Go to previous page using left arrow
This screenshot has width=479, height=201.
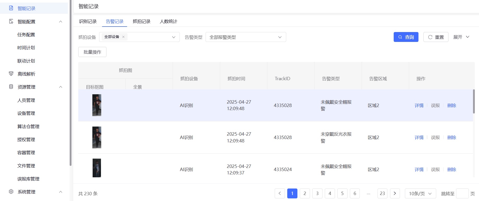pos(280,193)
